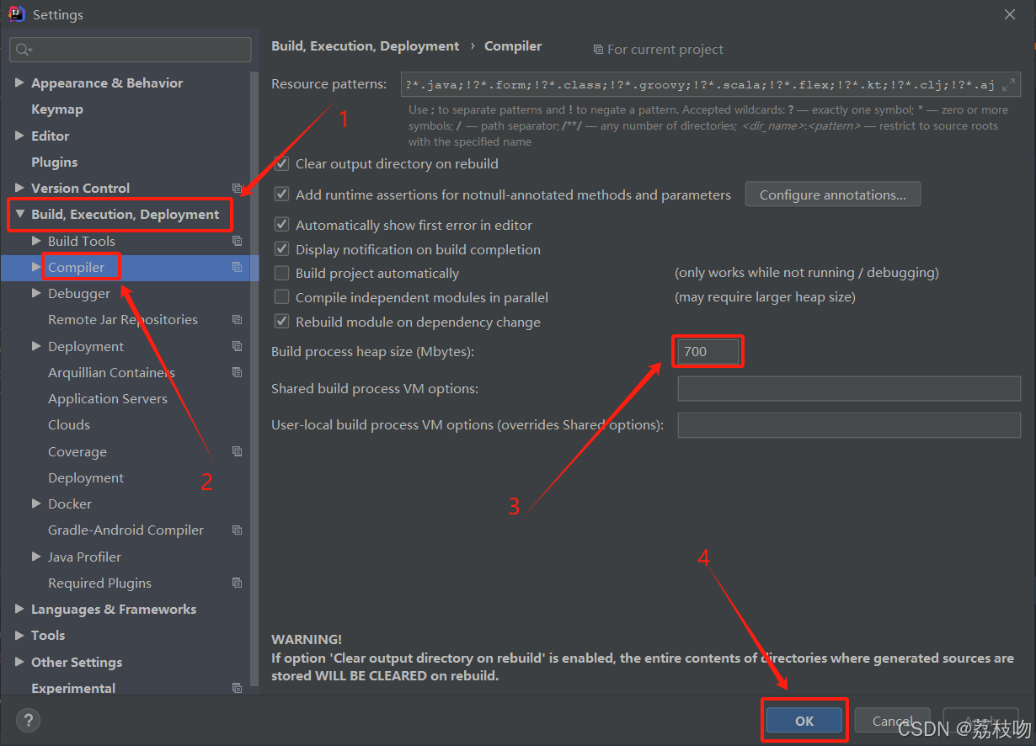
Task: Click project-scope icon beside Coverage
Action: pos(237,451)
